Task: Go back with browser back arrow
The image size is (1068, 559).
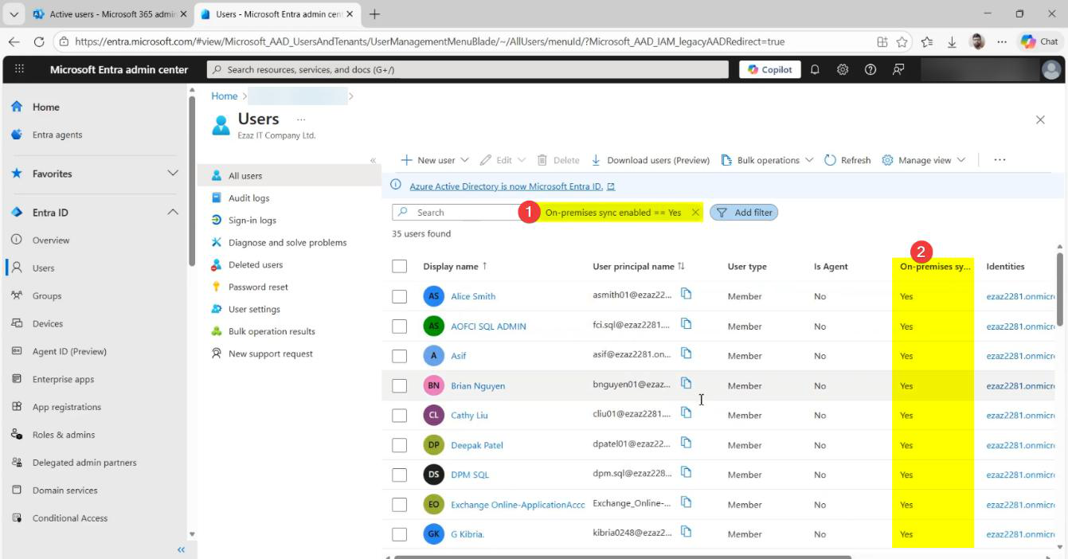Action: [x=14, y=41]
